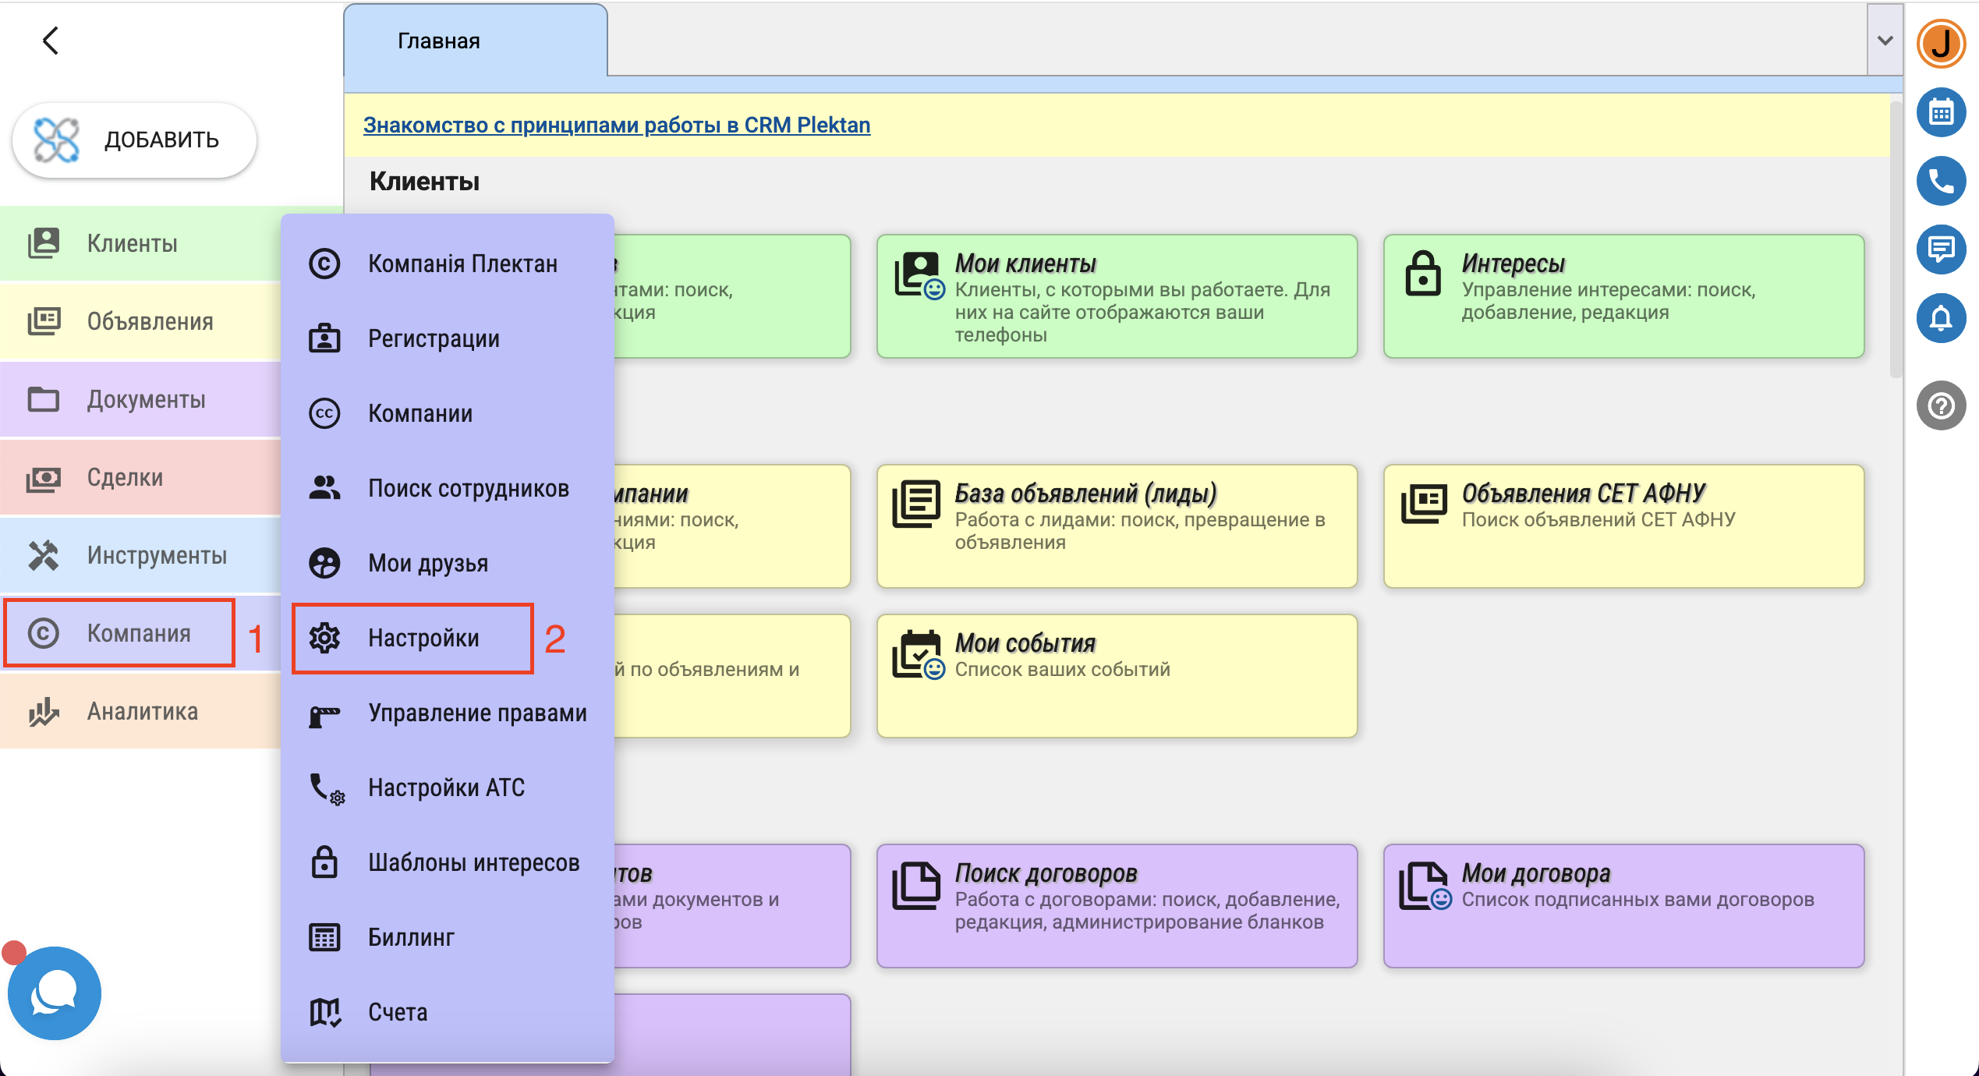Open Управление правами menu item
The width and height of the screenshot is (1979, 1076).
(477, 713)
